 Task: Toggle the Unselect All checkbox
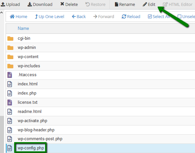tap(179, 16)
